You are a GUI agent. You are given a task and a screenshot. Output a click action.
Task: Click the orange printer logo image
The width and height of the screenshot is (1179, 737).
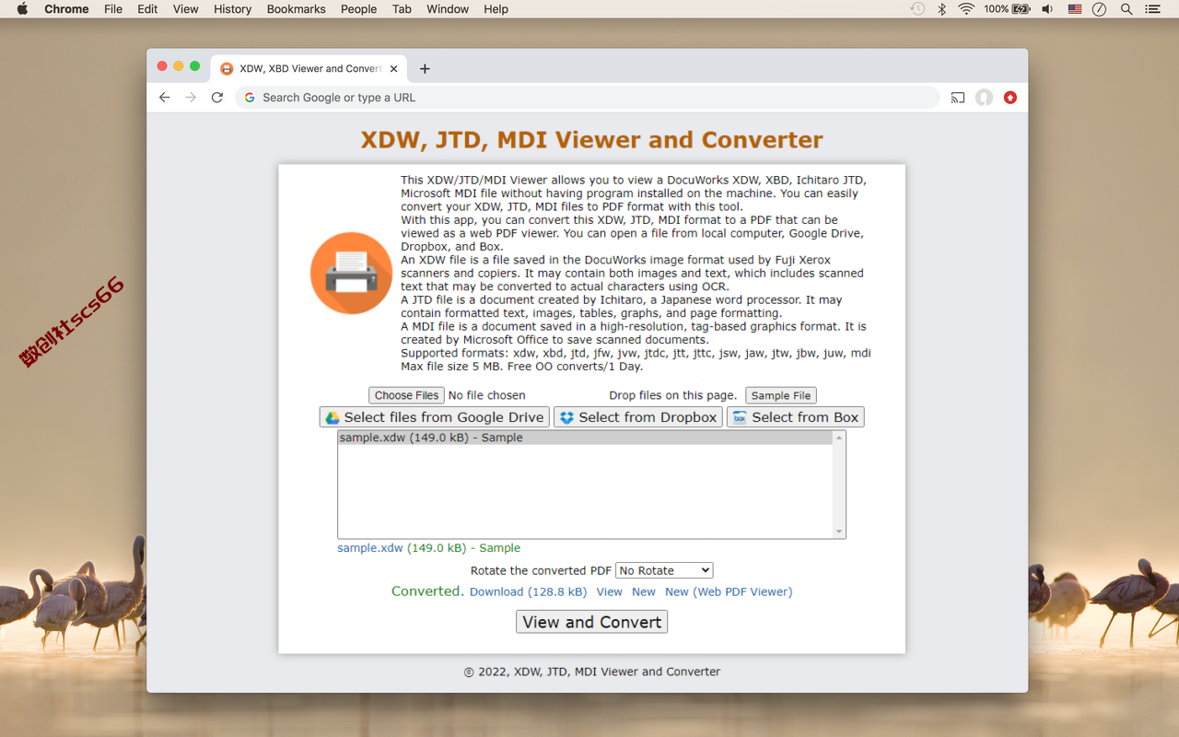pyautogui.click(x=352, y=274)
